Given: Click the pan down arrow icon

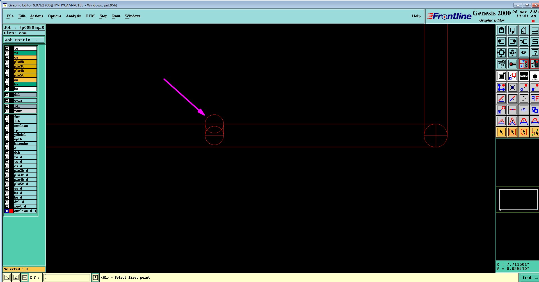Looking at the screenshot, I should click(x=513, y=30).
